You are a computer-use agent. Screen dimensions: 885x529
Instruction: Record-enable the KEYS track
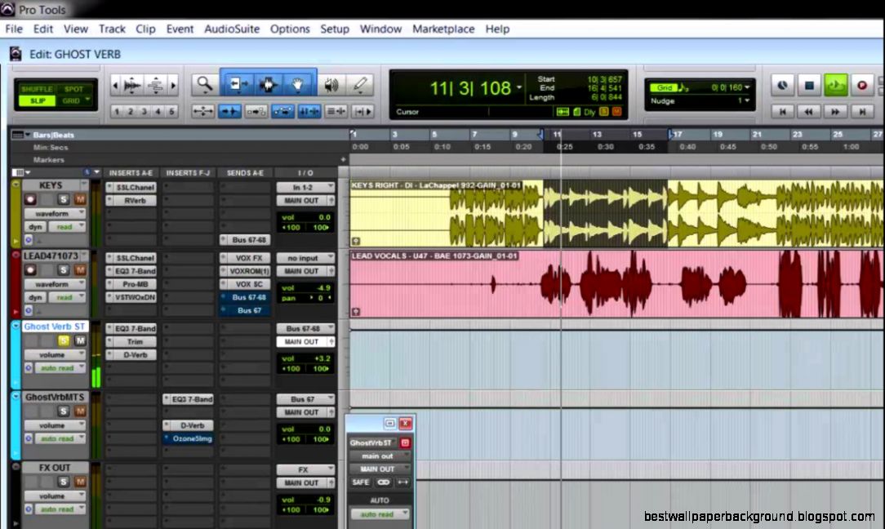(x=30, y=199)
